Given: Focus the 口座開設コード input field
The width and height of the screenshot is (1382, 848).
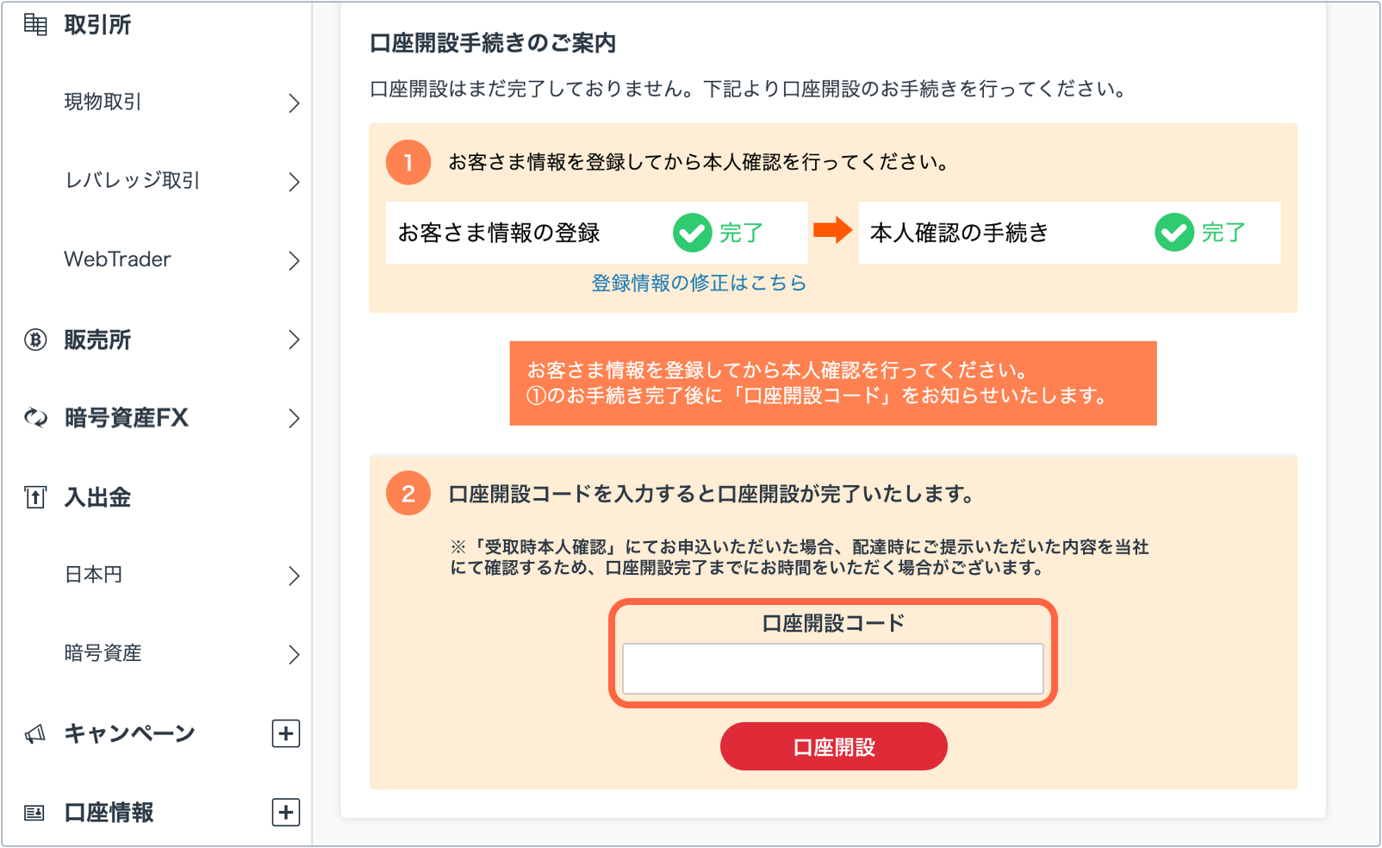Looking at the screenshot, I should coord(833,669).
